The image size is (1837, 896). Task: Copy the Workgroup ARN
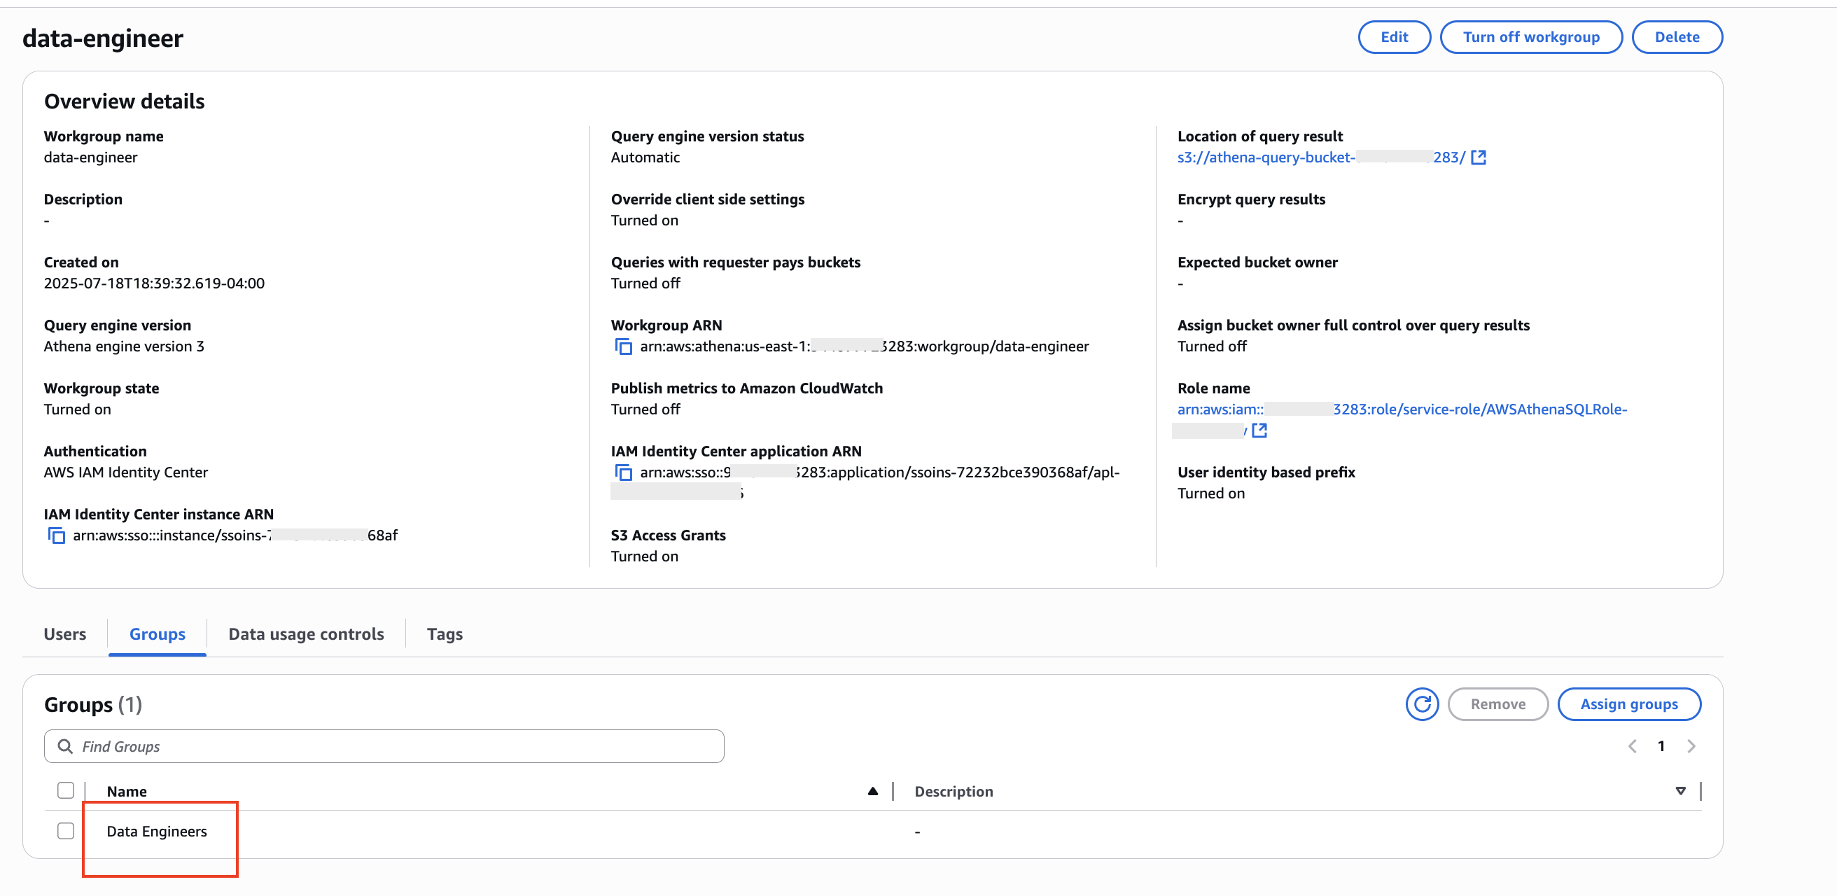pos(623,346)
